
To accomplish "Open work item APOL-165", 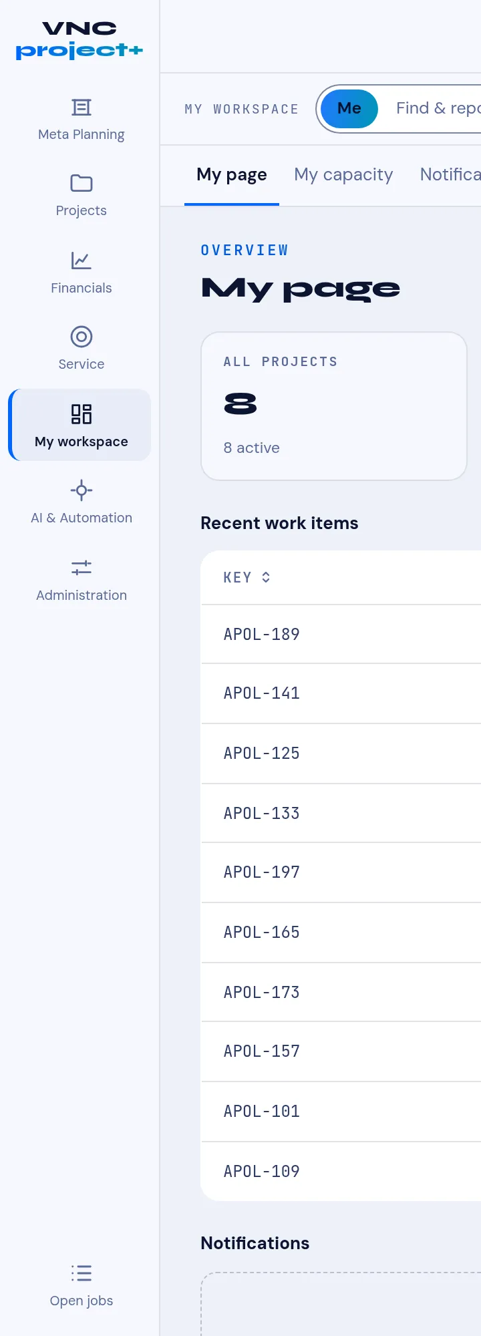I will pos(262,932).
